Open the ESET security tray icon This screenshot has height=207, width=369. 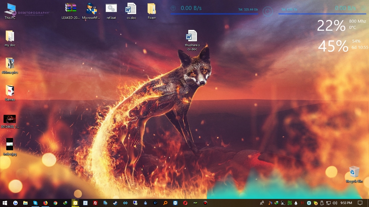click(309, 203)
